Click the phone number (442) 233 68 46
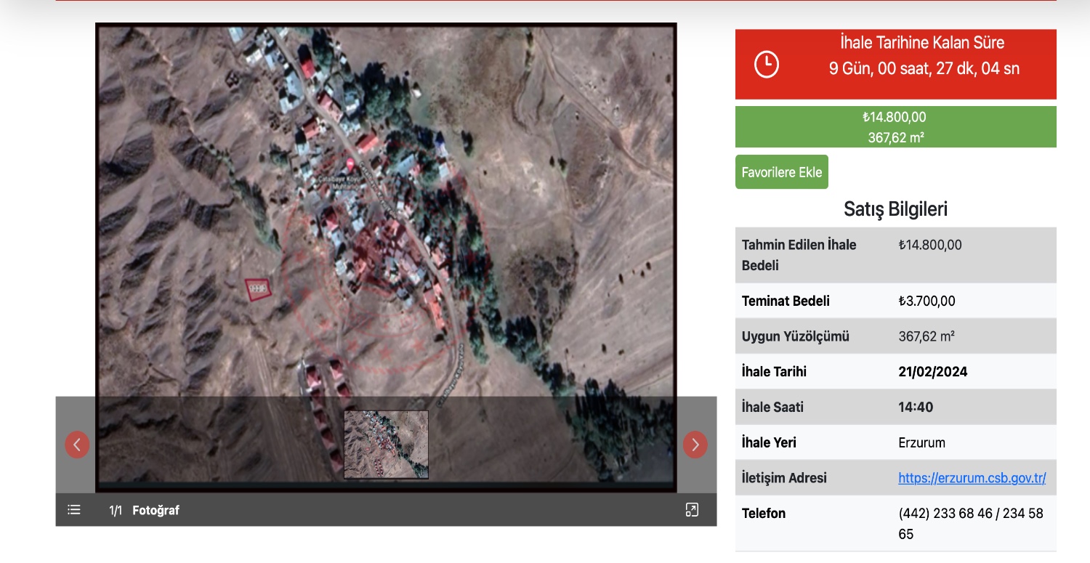 pyautogui.click(x=945, y=514)
